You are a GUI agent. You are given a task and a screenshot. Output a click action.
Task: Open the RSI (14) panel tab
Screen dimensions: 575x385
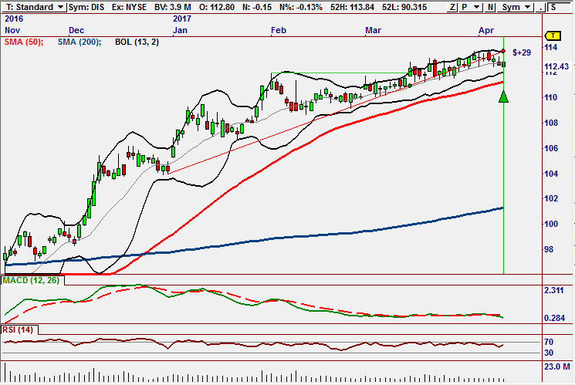pyautogui.click(x=18, y=329)
